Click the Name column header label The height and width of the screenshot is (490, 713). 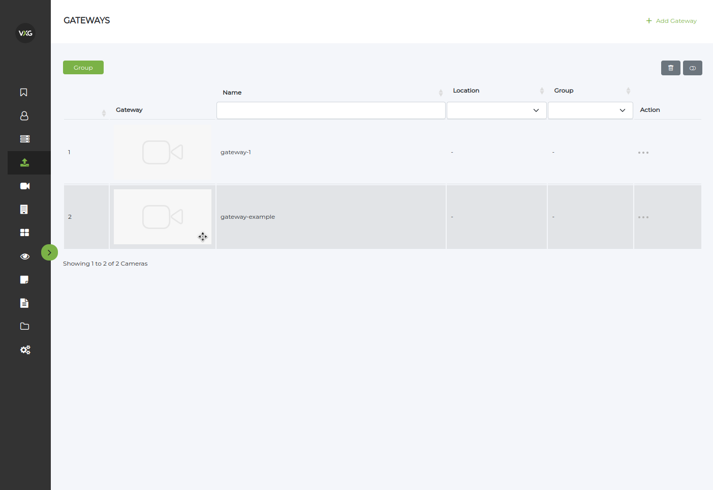(232, 93)
